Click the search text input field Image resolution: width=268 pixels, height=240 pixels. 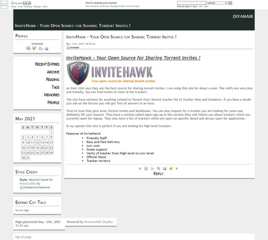[x=191, y=3]
